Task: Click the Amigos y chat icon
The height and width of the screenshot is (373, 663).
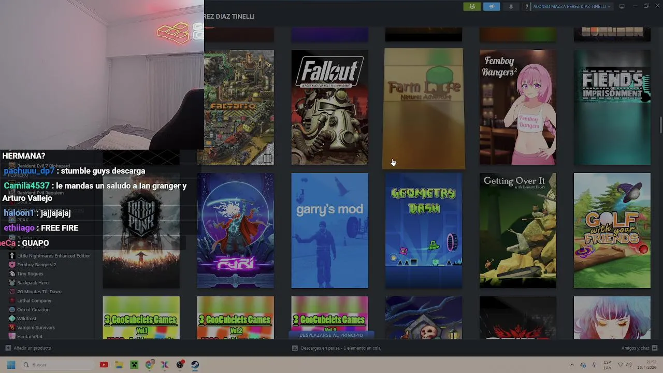Action: 655,348
